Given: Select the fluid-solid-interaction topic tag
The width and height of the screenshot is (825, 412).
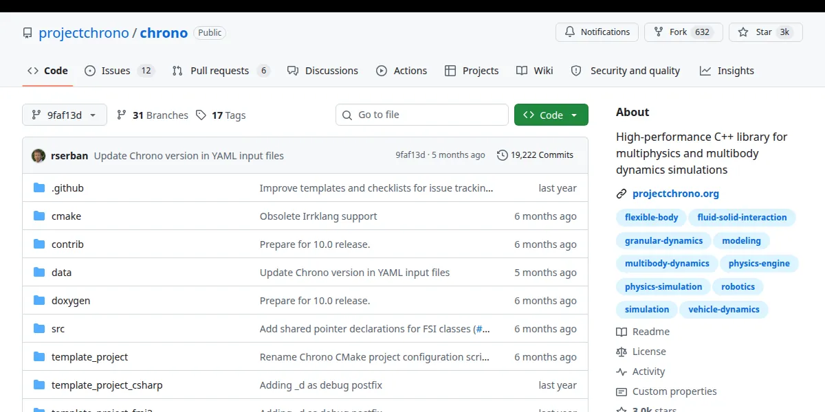Looking at the screenshot, I should 742,218.
